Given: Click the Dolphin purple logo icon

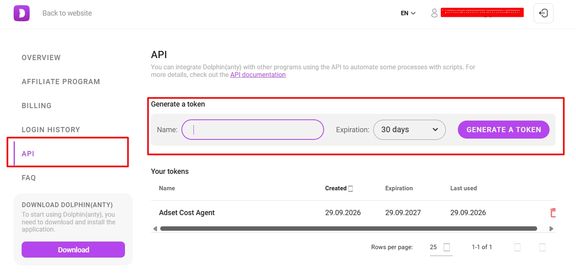Looking at the screenshot, I should tap(22, 13).
